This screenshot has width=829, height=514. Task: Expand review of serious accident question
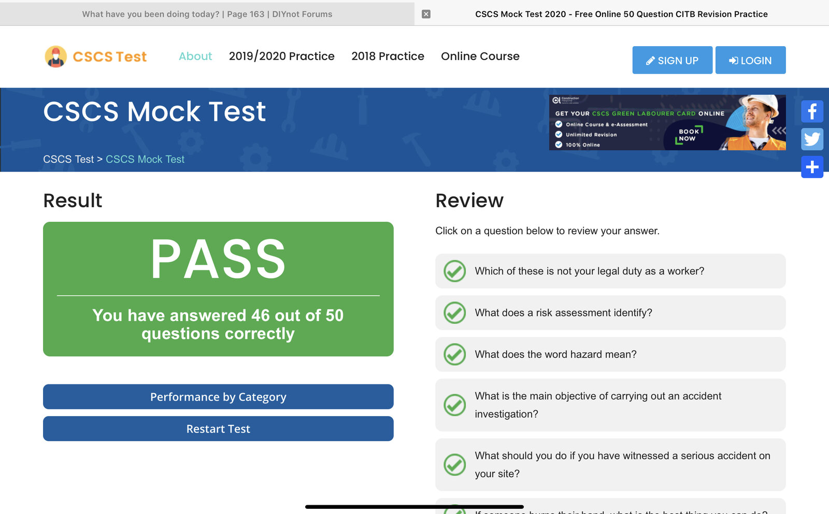tap(622, 464)
